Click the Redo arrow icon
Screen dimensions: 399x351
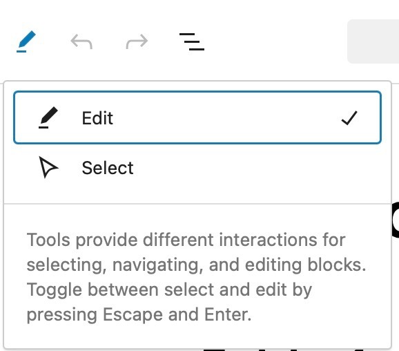(x=137, y=41)
